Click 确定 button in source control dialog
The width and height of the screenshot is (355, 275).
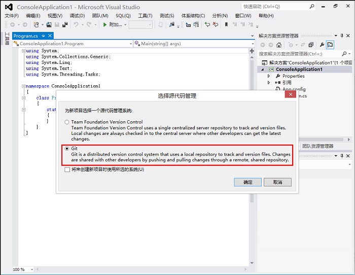pyautogui.click(x=247, y=182)
